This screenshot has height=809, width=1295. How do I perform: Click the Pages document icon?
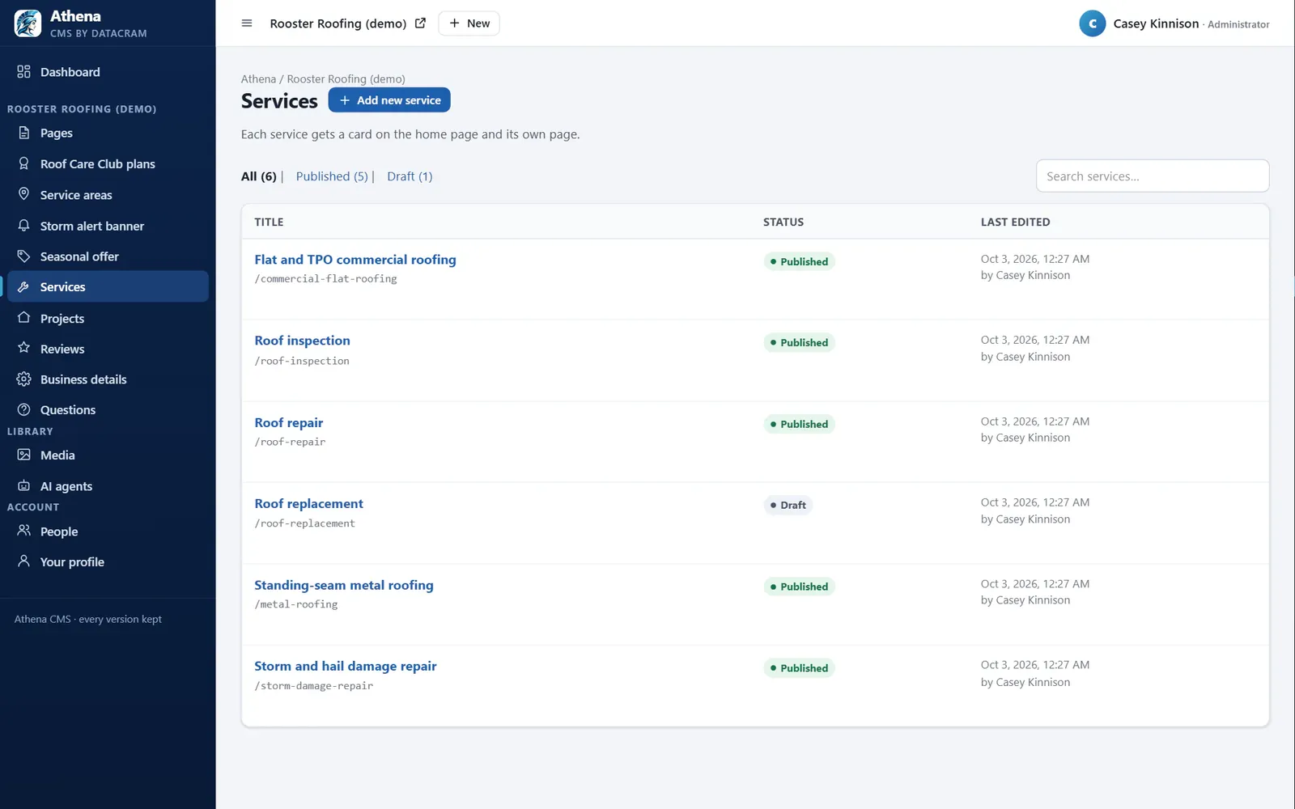tap(23, 133)
